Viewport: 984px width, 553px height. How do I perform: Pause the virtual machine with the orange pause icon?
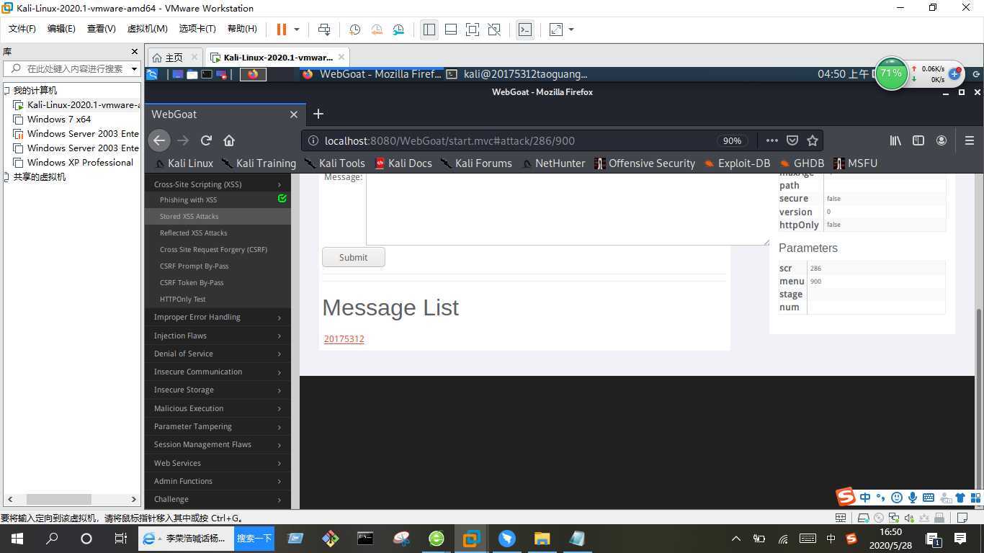(282, 30)
